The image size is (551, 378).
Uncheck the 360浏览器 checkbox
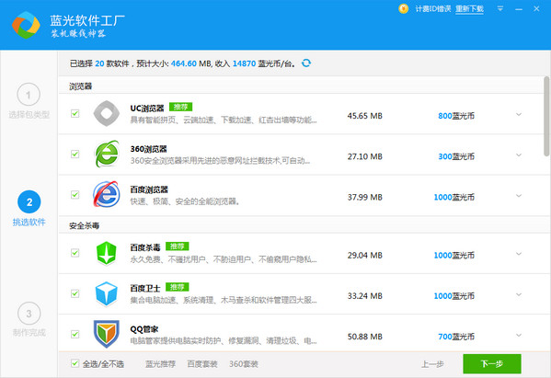pyautogui.click(x=75, y=154)
